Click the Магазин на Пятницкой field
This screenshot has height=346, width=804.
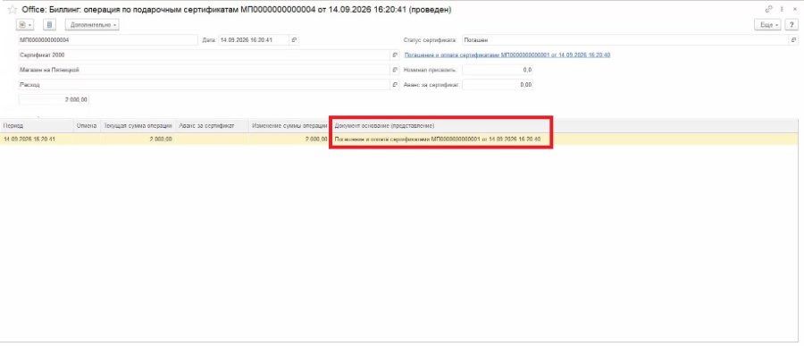point(205,70)
